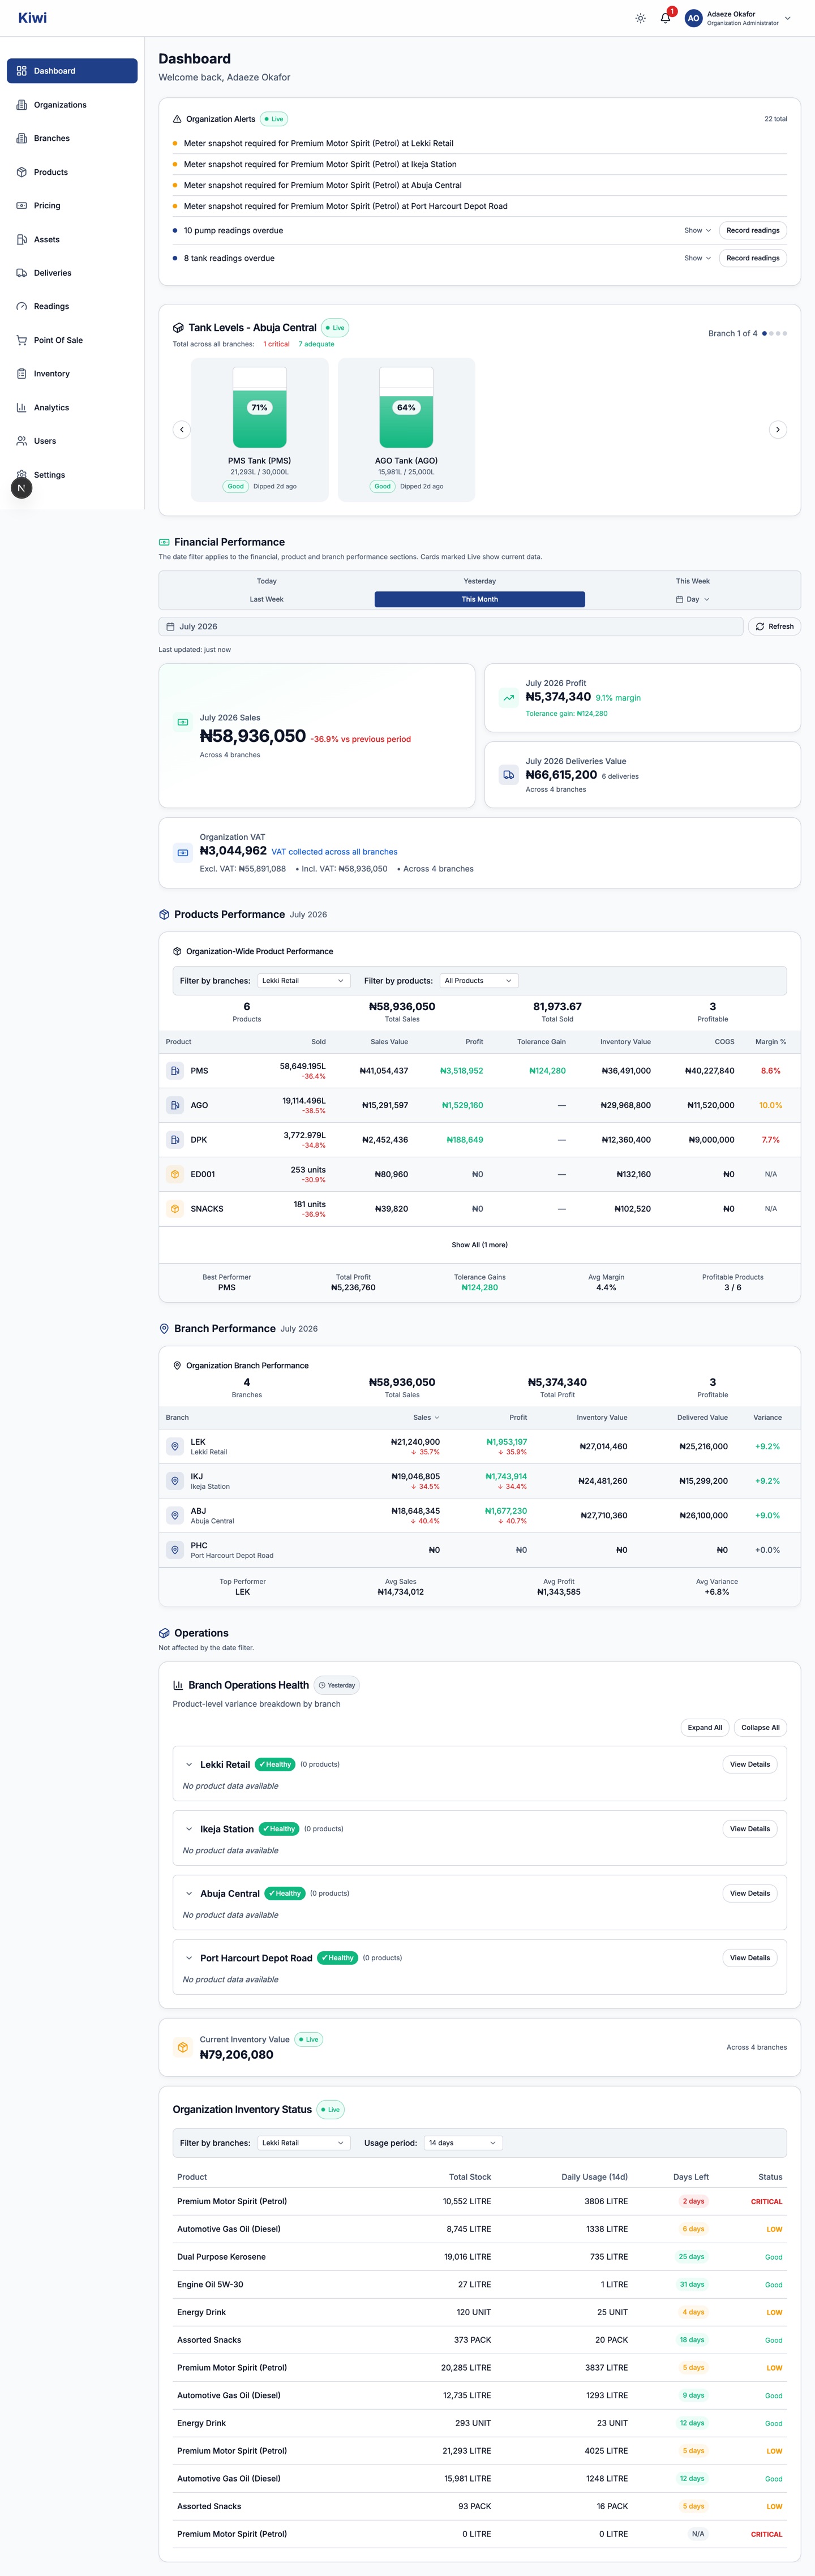Click the July 2026 Deliveries truck icon

tap(509, 775)
